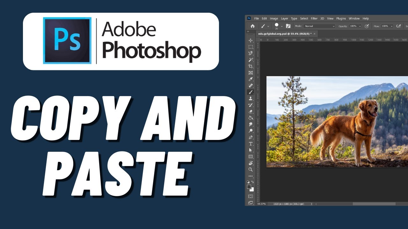
Task: Toggle pressure for opacity
Action: [x=367, y=26]
